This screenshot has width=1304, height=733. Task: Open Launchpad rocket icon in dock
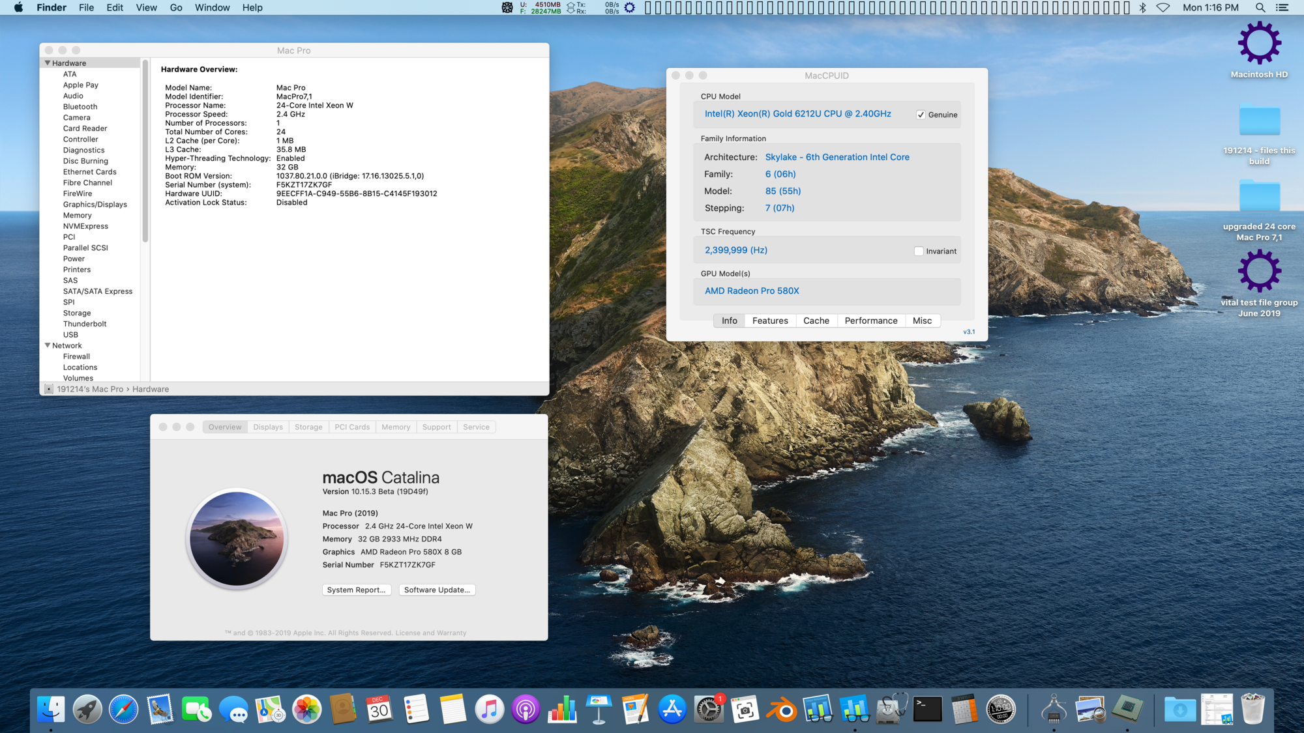click(x=87, y=710)
